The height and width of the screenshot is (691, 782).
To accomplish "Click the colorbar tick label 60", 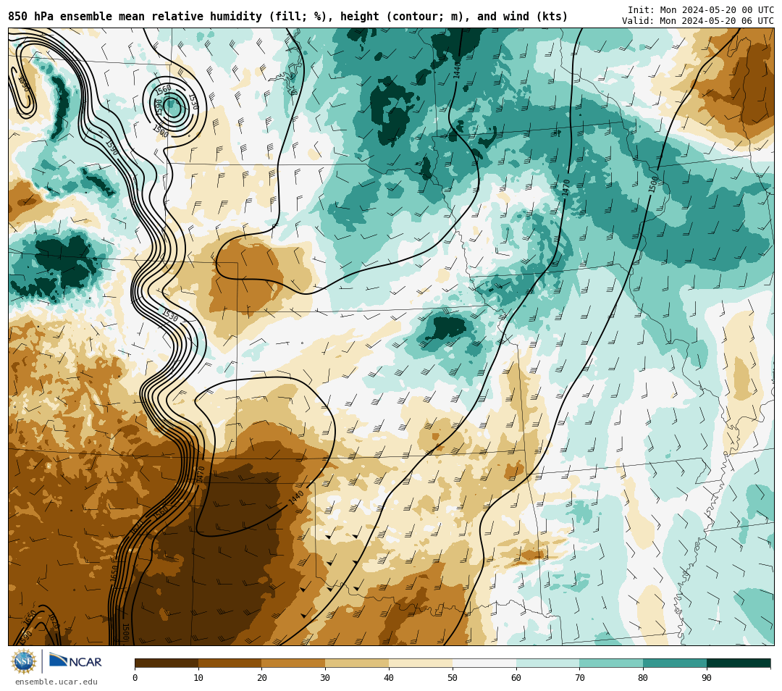I will pos(516,677).
